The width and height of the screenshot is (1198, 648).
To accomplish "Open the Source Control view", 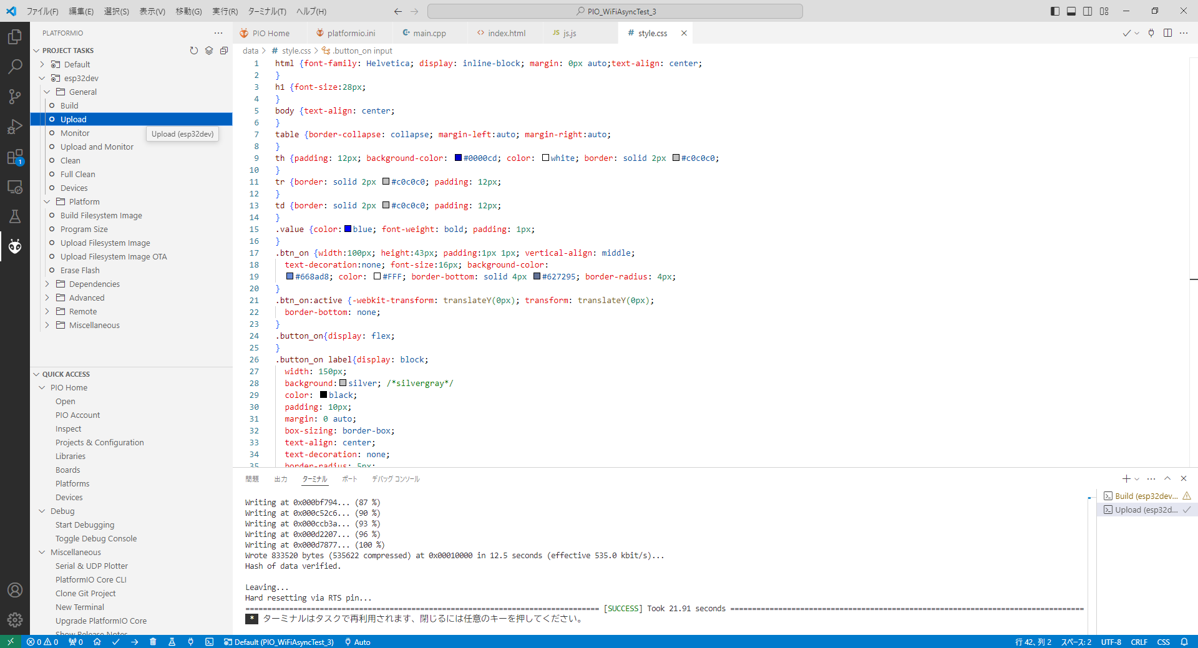I will [x=15, y=96].
